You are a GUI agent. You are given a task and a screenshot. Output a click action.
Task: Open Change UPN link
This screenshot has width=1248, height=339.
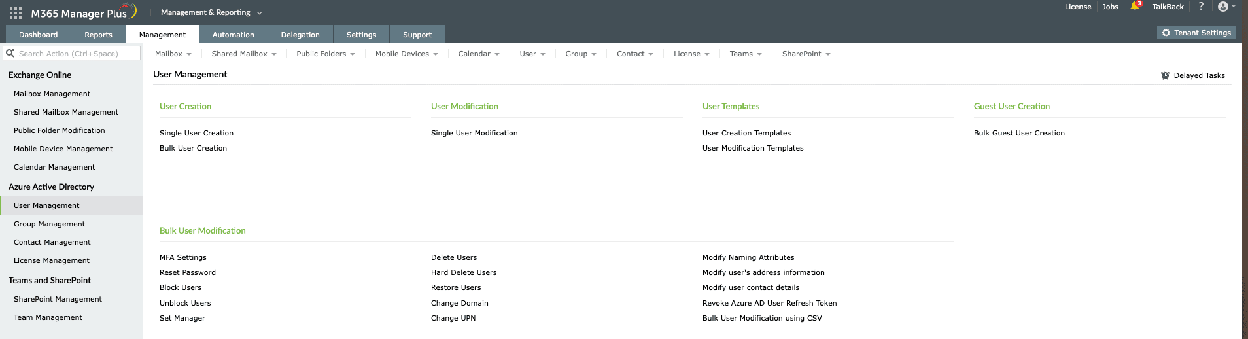coord(453,318)
